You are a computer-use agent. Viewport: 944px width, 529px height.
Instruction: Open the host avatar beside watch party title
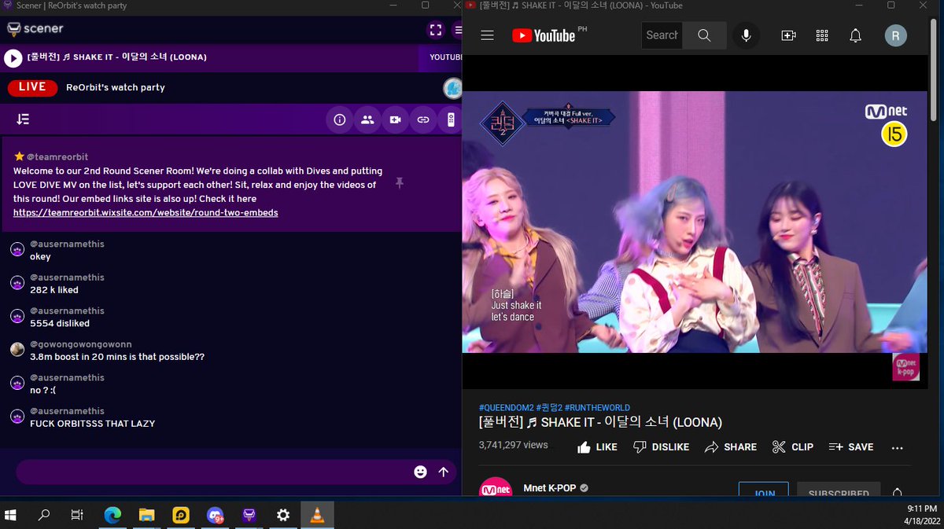coord(452,88)
